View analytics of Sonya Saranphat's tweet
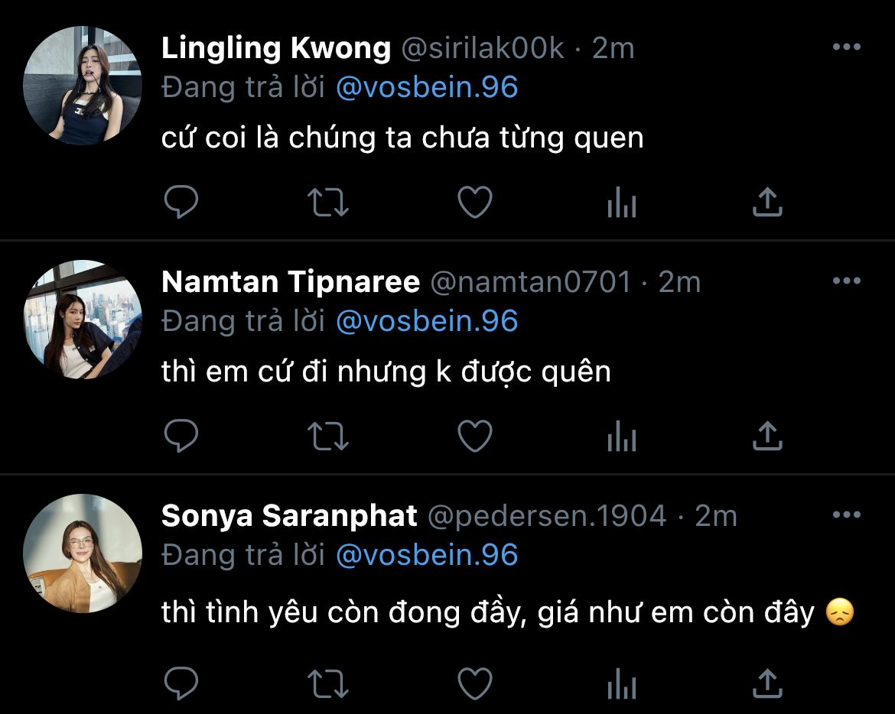895x714 pixels. 622,683
